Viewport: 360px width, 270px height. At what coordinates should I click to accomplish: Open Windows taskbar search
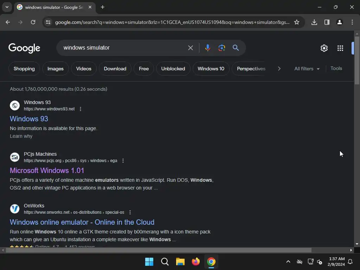pos(165,262)
